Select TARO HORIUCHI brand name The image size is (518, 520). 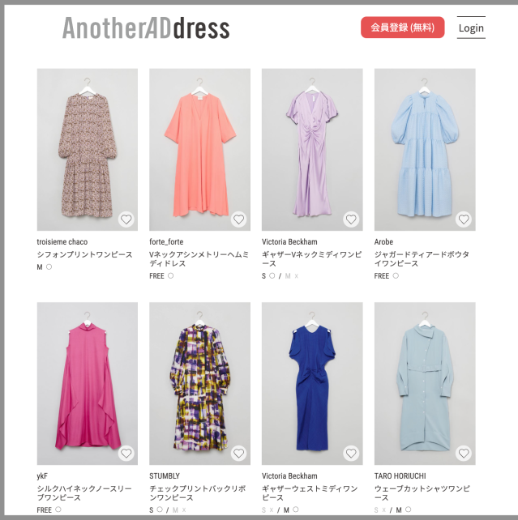click(400, 476)
